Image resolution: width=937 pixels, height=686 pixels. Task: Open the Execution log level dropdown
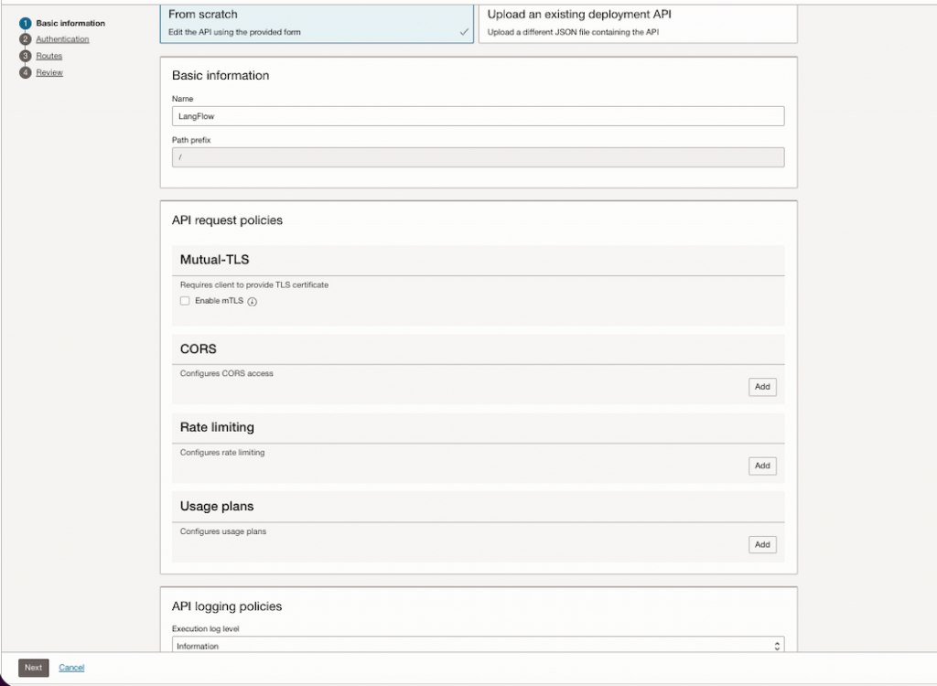(478, 646)
